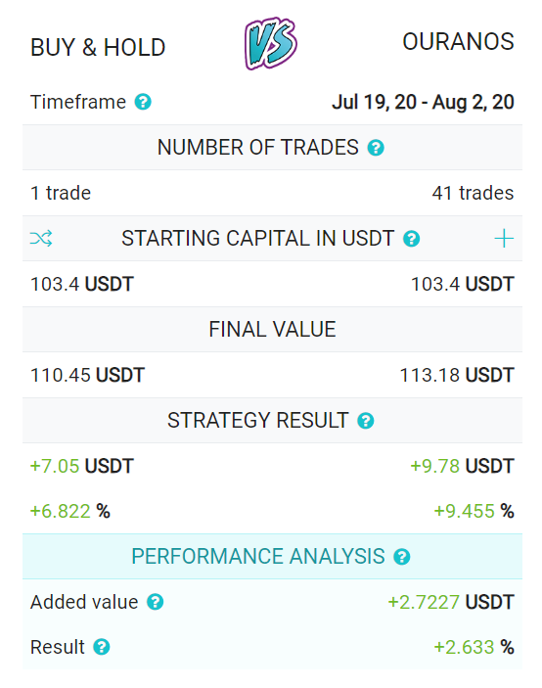Open the Strategy Result help tooltip icon

point(366,421)
